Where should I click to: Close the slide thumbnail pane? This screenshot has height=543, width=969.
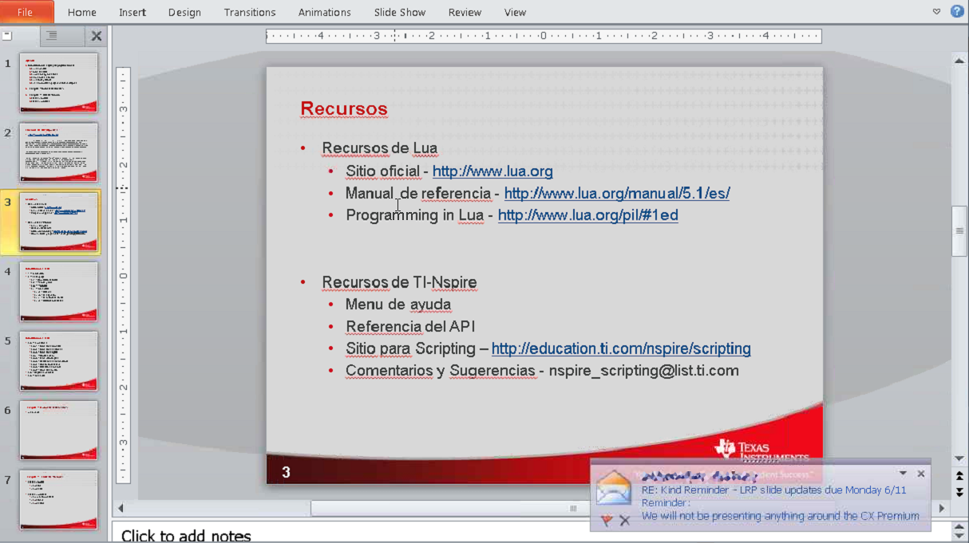(x=97, y=36)
